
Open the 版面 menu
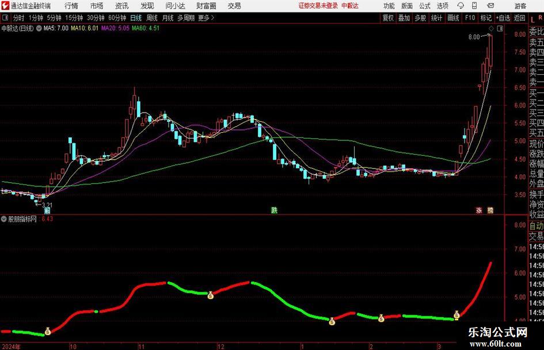407,6
